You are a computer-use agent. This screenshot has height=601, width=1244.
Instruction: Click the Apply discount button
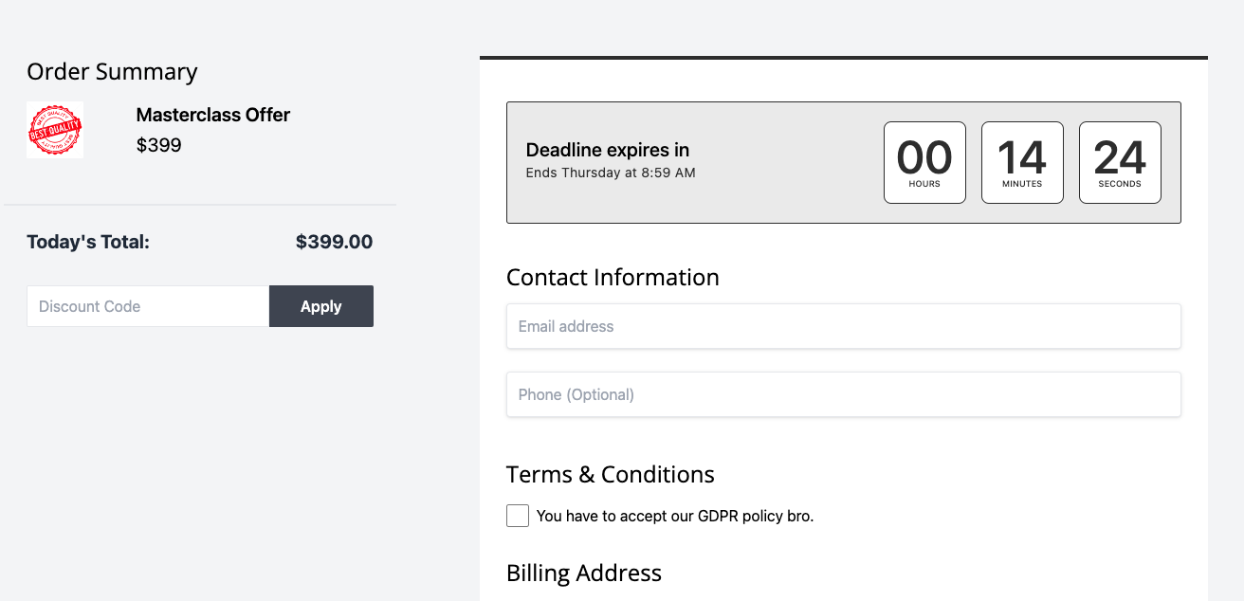coord(321,306)
